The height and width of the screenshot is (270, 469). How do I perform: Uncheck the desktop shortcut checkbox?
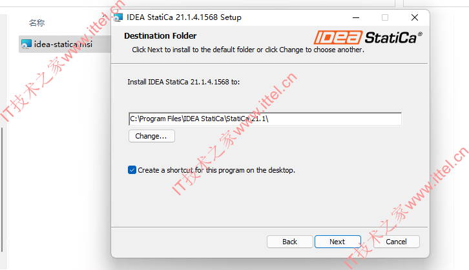click(x=132, y=170)
